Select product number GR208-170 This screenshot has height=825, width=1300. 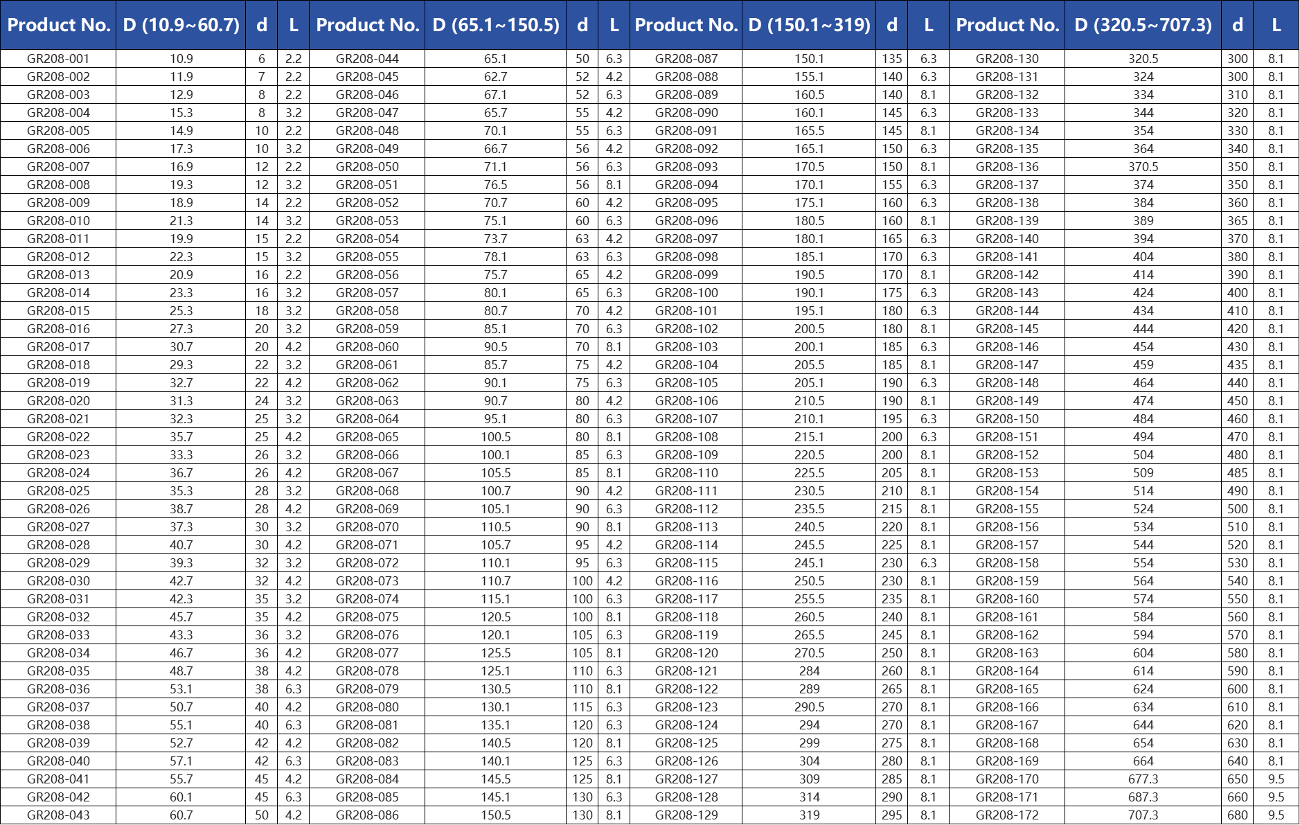[1007, 779]
